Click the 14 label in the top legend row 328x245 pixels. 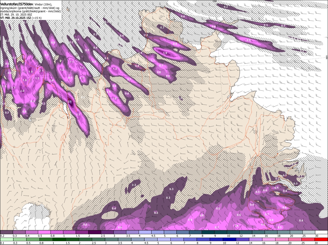pos(254,236)
